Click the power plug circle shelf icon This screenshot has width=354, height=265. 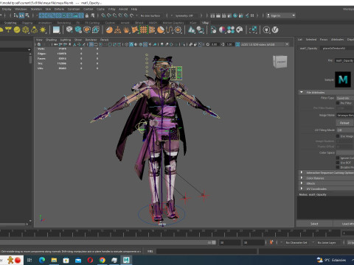pyautogui.click(x=266, y=30)
